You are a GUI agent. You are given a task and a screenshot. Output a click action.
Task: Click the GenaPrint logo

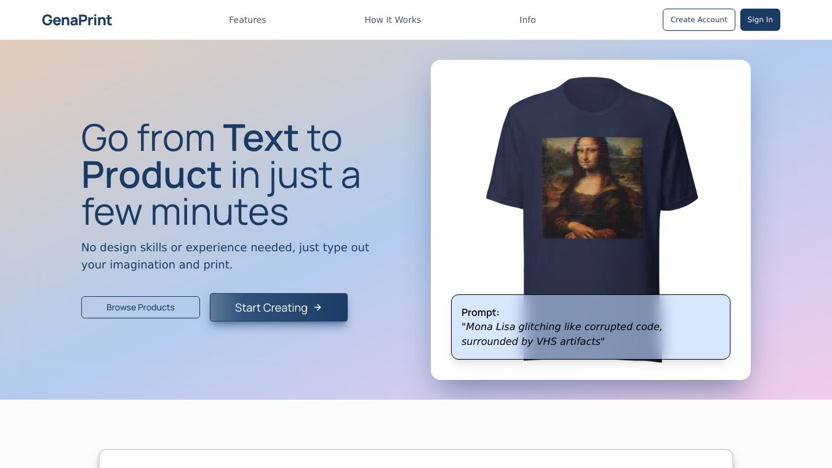click(77, 20)
